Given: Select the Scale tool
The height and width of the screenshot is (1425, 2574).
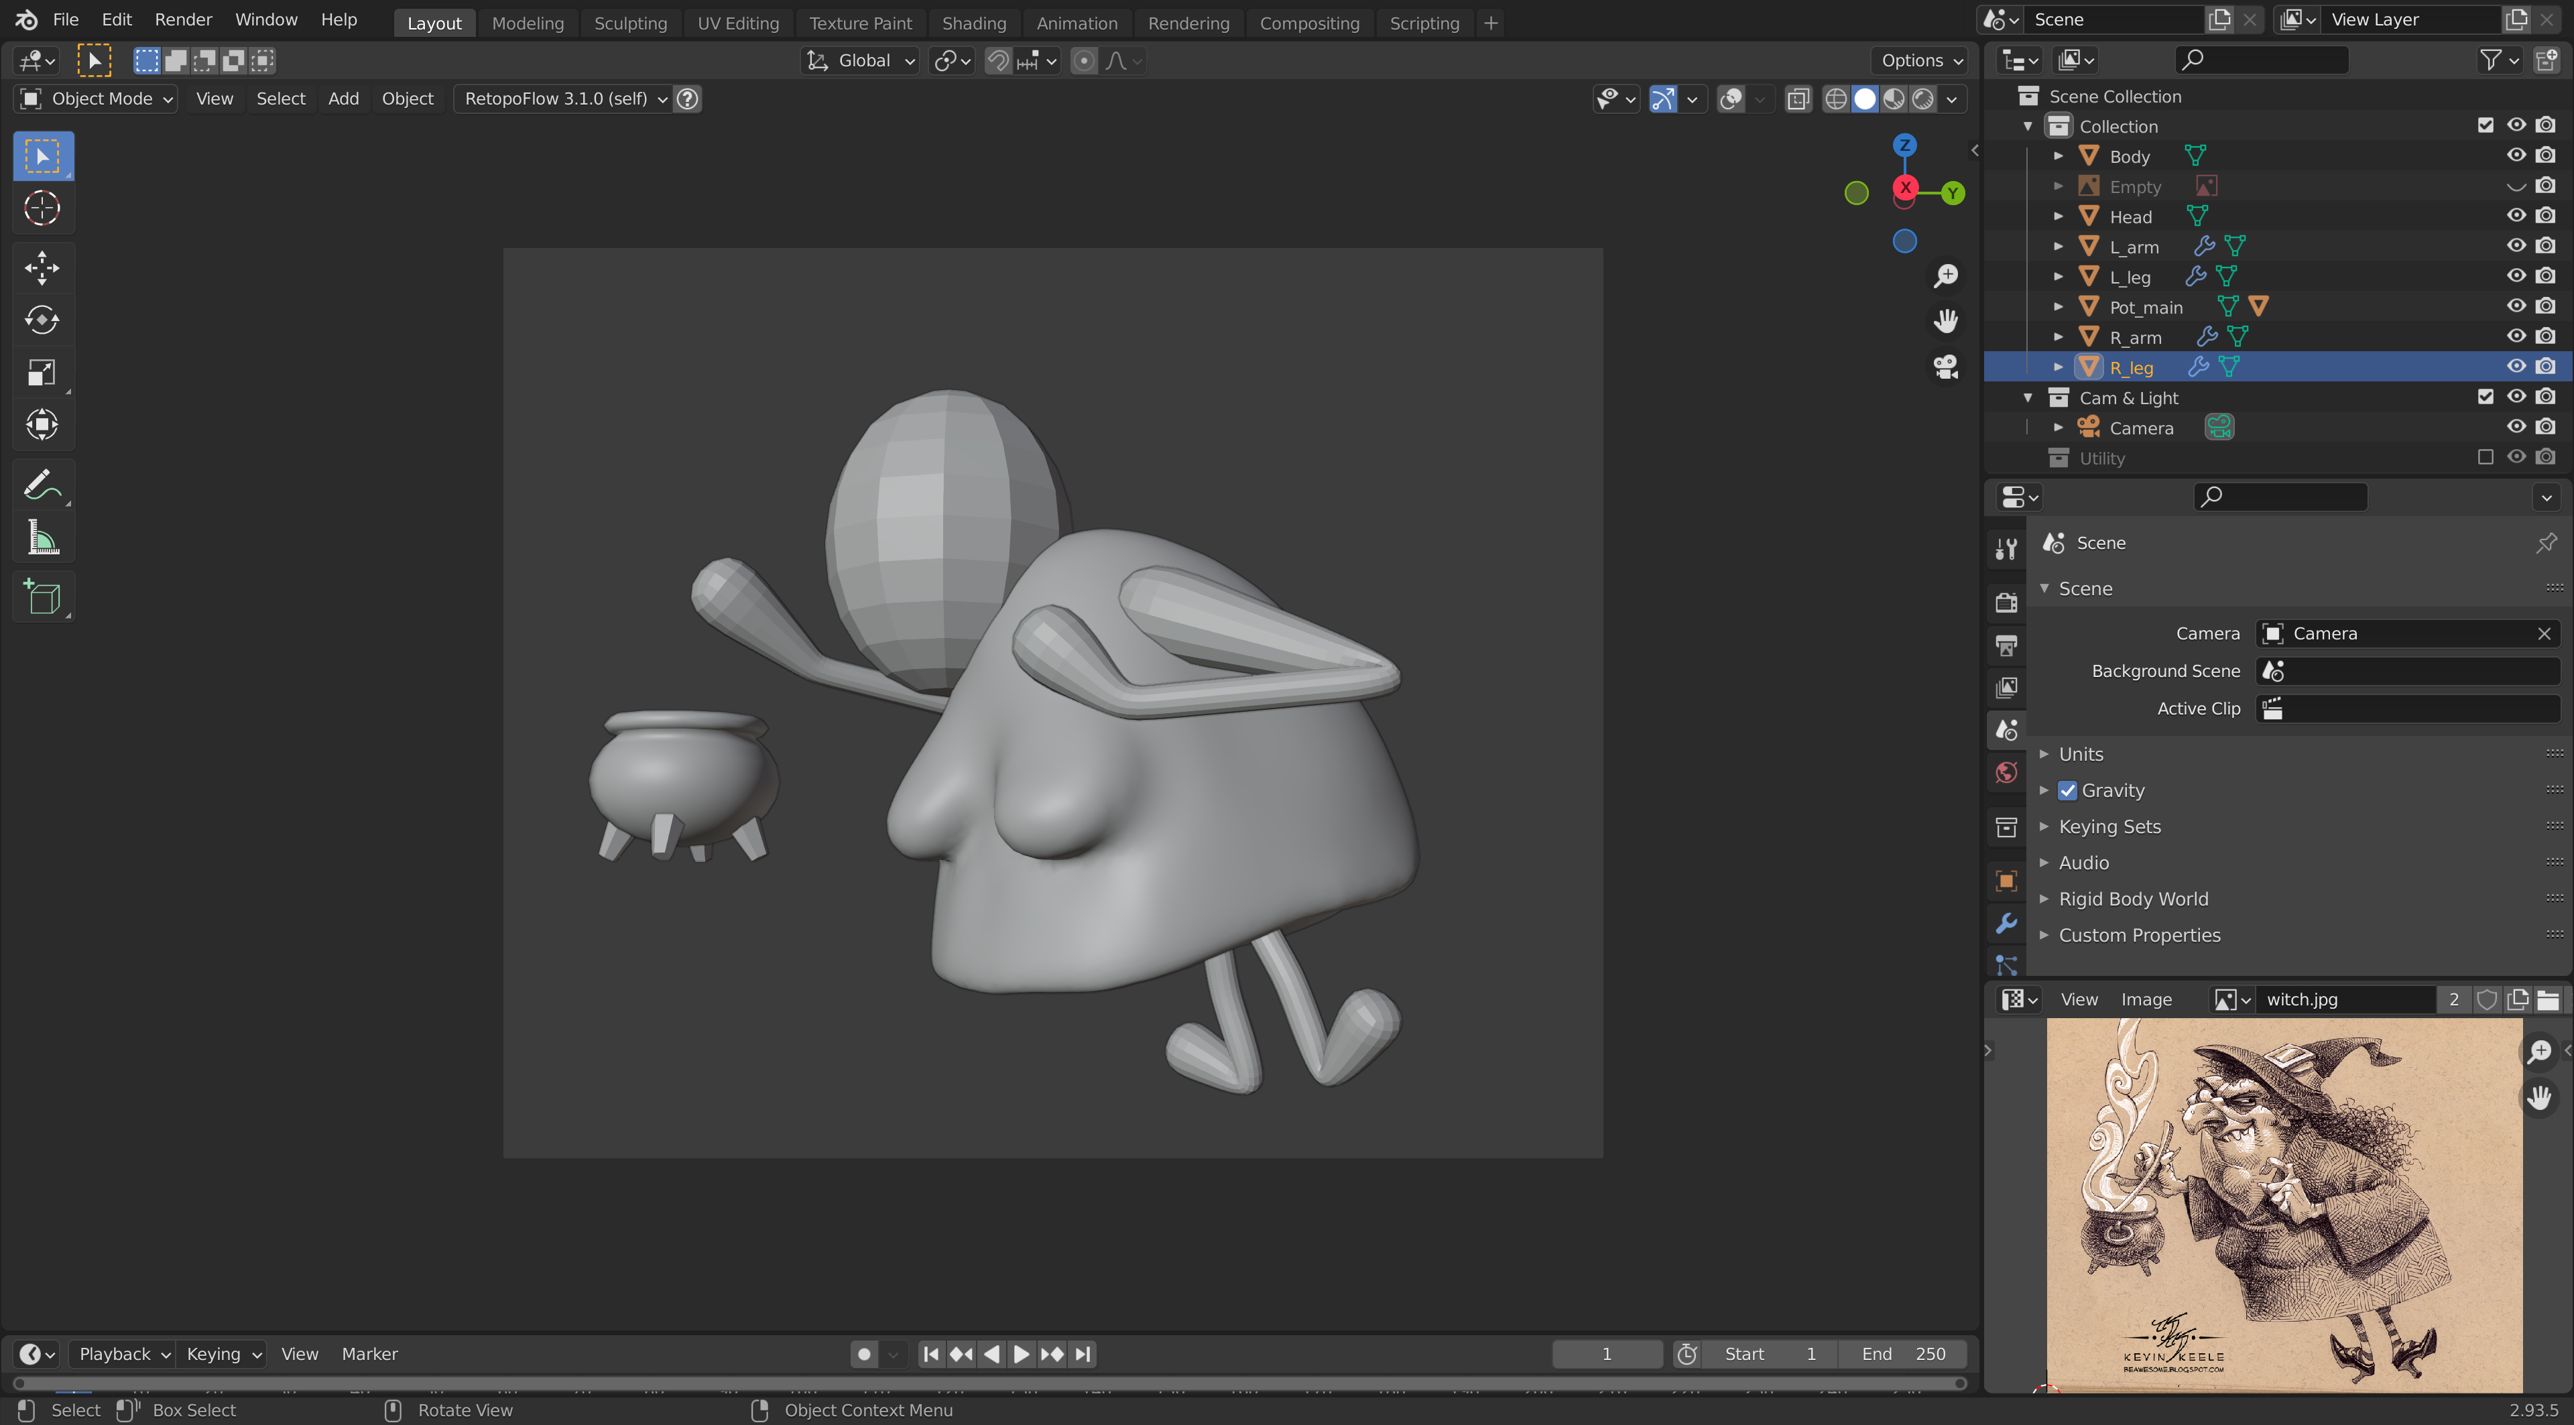Looking at the screenshot, I should [42, 373].
